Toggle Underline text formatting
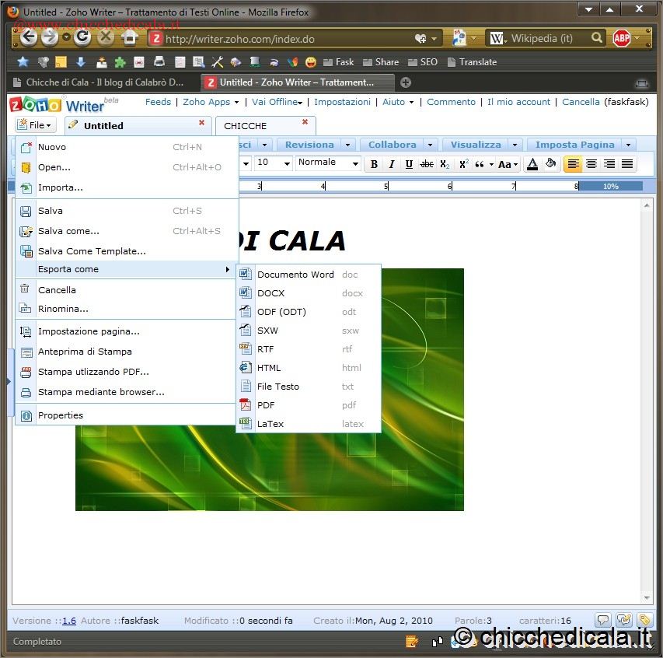Screen dimensions: 663x658 tap(409, 164)
